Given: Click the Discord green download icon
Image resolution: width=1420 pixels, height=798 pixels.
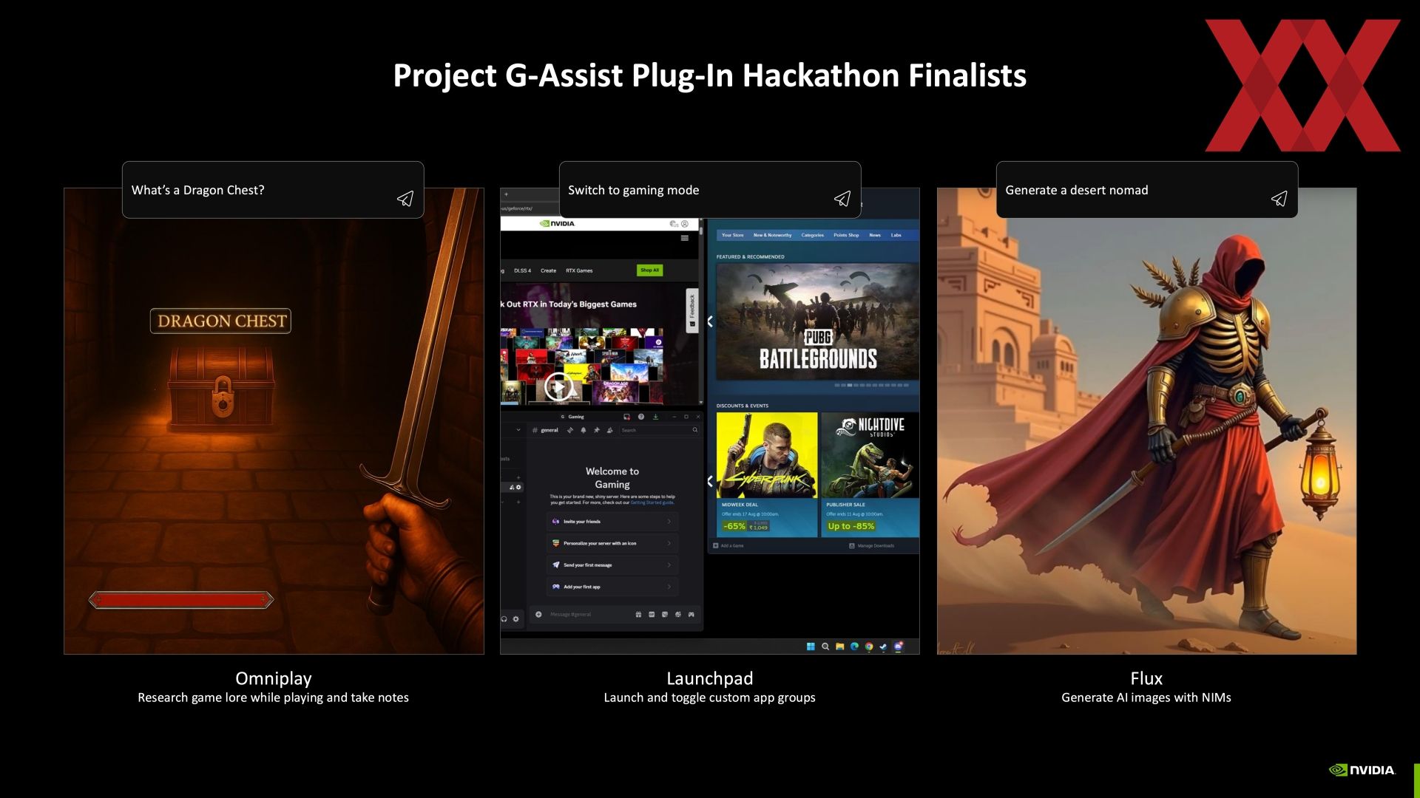Looking at the screenshot, I should [x=655, y=417].
